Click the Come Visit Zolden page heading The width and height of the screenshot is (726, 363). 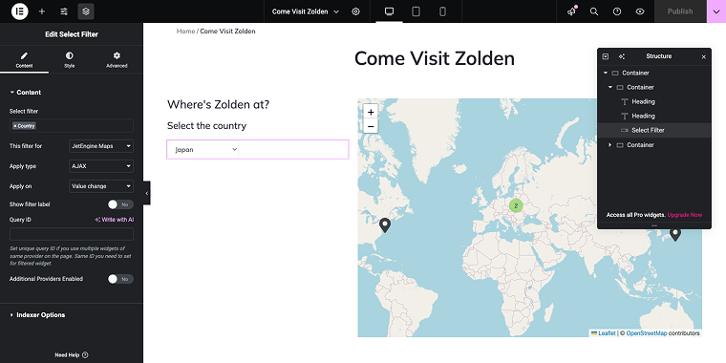tap(435, 59)
